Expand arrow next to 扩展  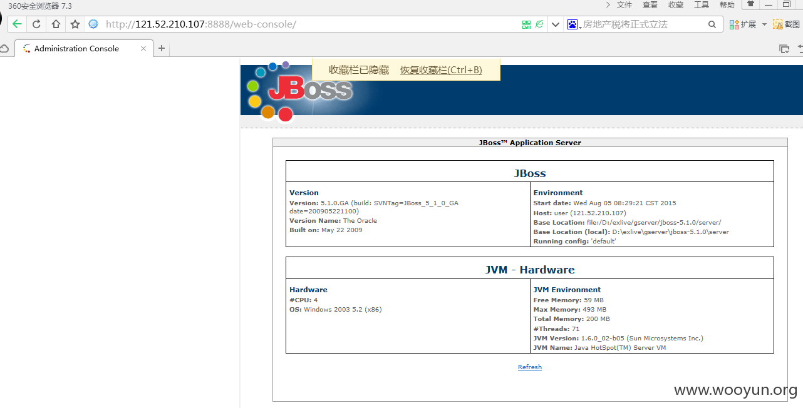point(764,24)
